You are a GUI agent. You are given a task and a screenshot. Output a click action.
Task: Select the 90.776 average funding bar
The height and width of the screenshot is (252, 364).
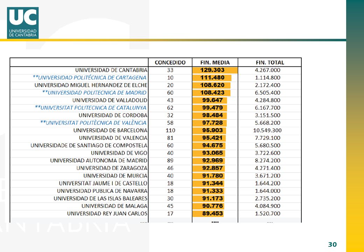[208, 206]
